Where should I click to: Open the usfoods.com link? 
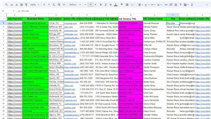(x=70, y=111)
